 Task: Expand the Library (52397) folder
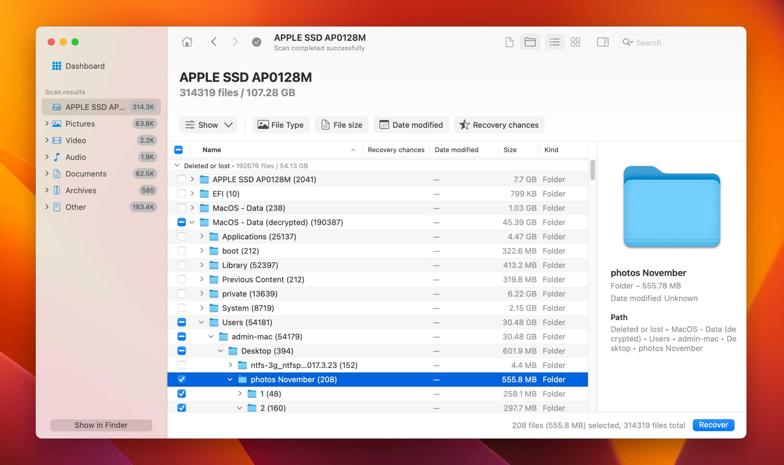click(x=202, y=265)
